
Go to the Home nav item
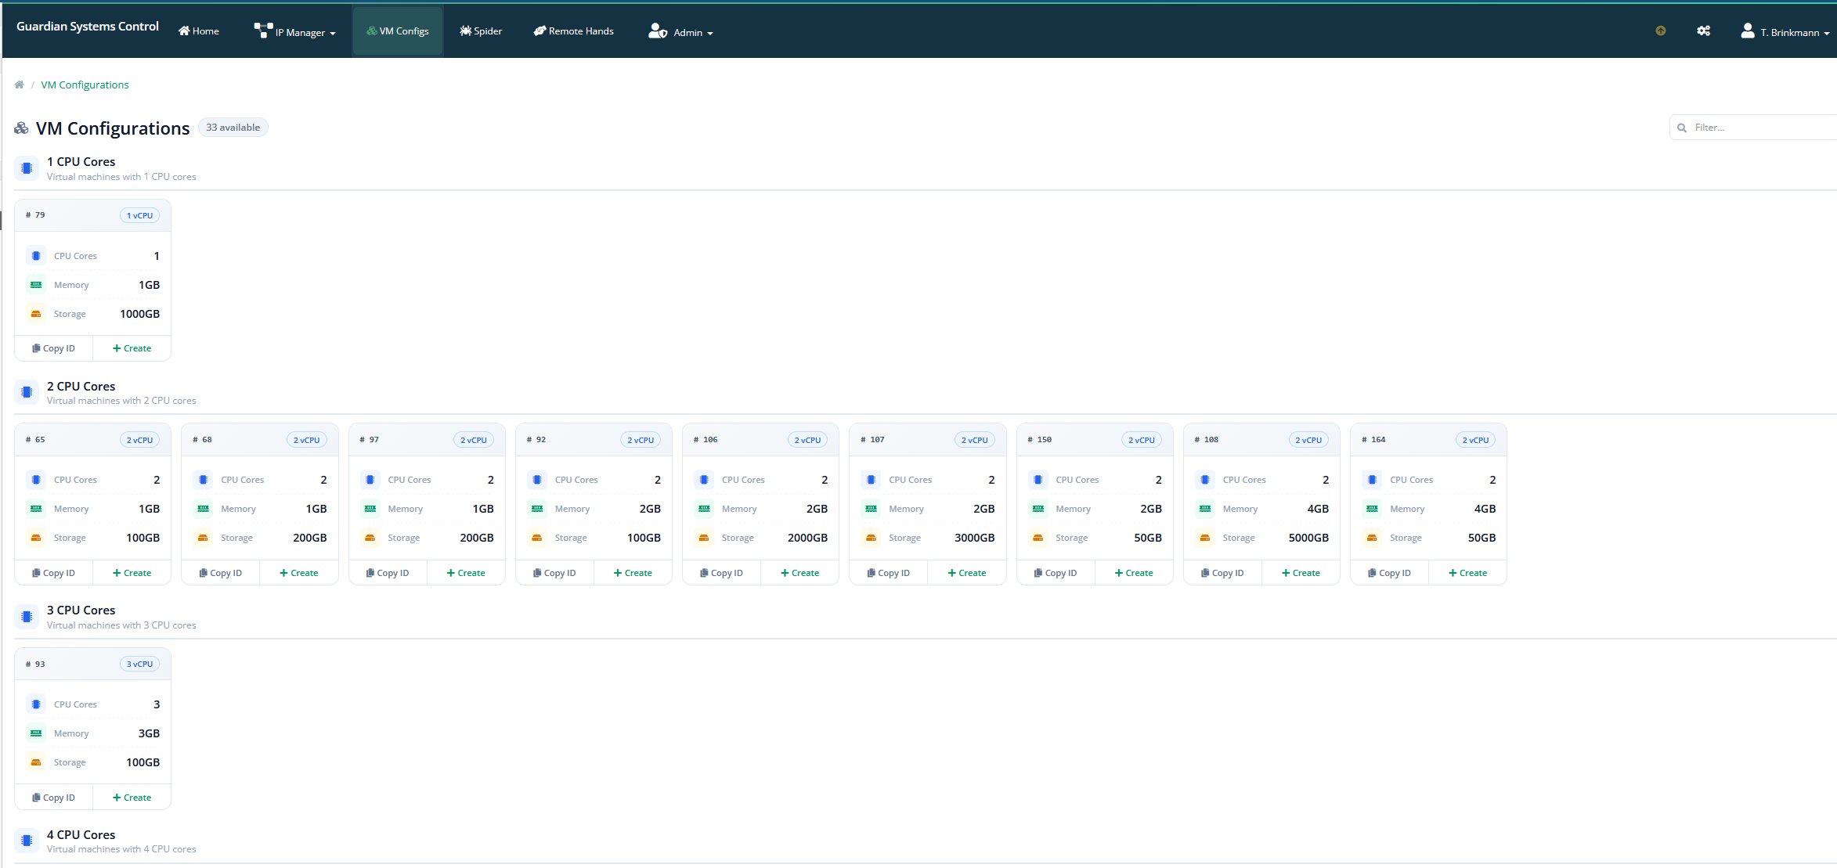pos(199,31)
